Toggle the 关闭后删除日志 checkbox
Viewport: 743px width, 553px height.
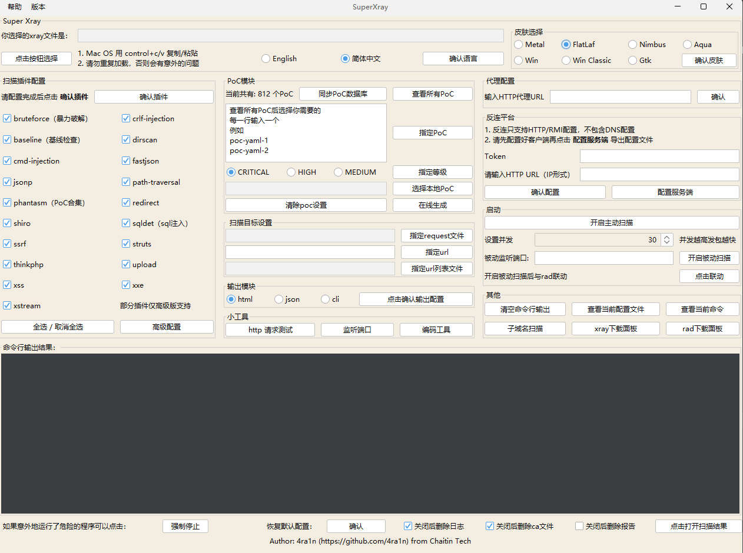pos(408,527)
